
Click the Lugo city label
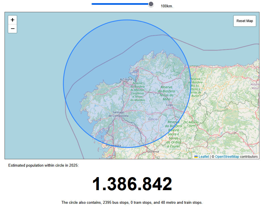(169, 105)
